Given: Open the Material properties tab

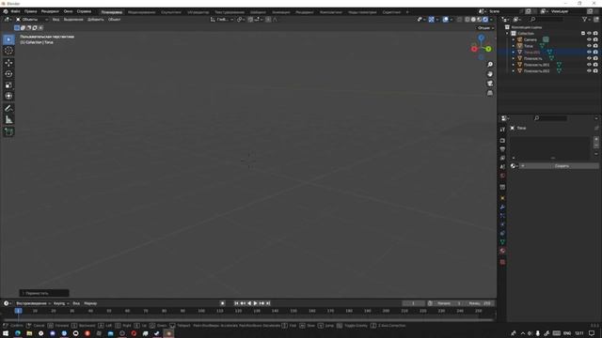Looking at the screenshot, I should click(502, 251).
